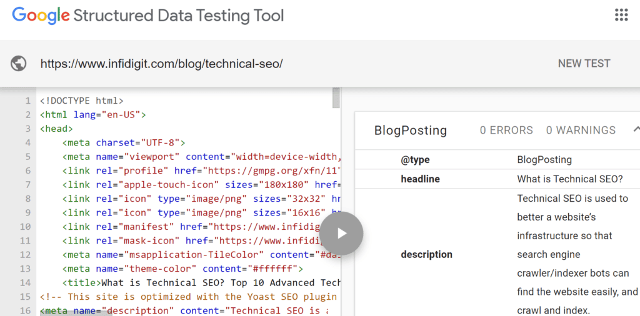Click the link rel="mask-icon" code line

(x=191, y=241)
